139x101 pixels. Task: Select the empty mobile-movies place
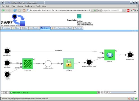pyautogui.click(x=48, y=64)
